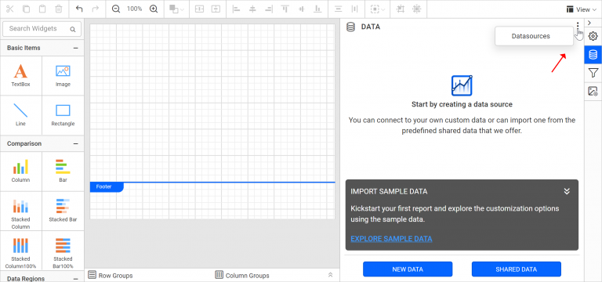Collapse the side panel with arrow
Image resolution: width=602 pixels, height=282 pixels.
tap(589, 23)
